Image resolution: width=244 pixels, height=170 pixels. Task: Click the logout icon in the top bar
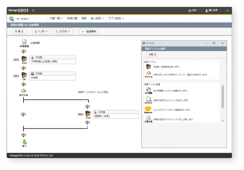point(227,10)
